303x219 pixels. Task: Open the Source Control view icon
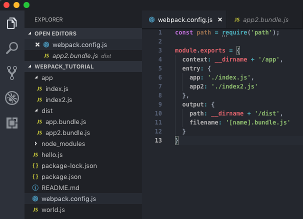12,73
